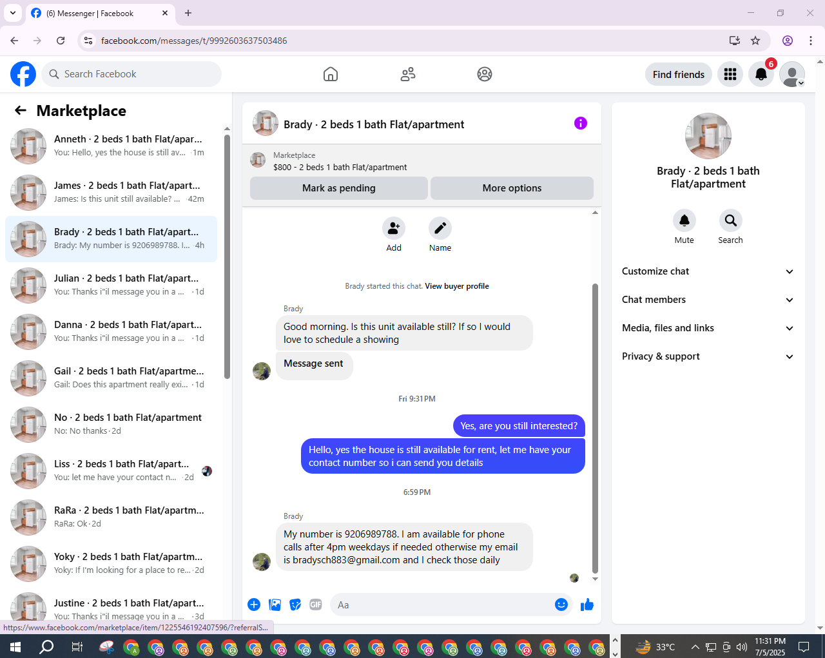Open the Yoky conversation
The width and height of the screenshot is (825, 658).
111,564
